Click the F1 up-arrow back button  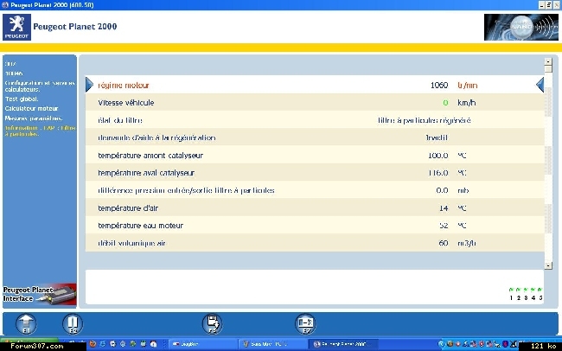coord(26,323)
